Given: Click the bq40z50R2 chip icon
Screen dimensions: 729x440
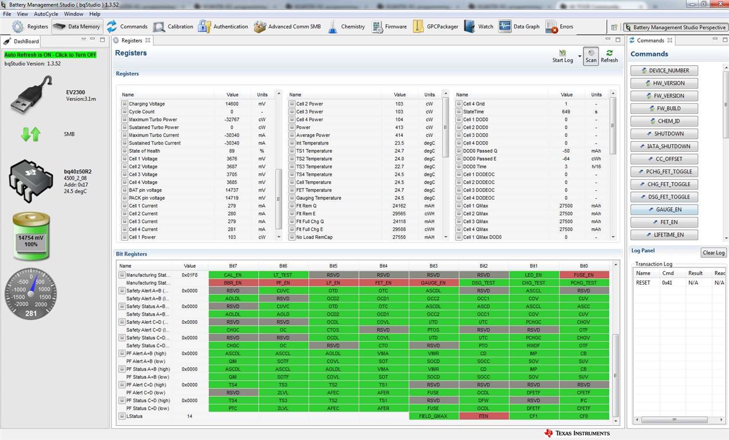Looking at the screenshot, I should point(31,181).
